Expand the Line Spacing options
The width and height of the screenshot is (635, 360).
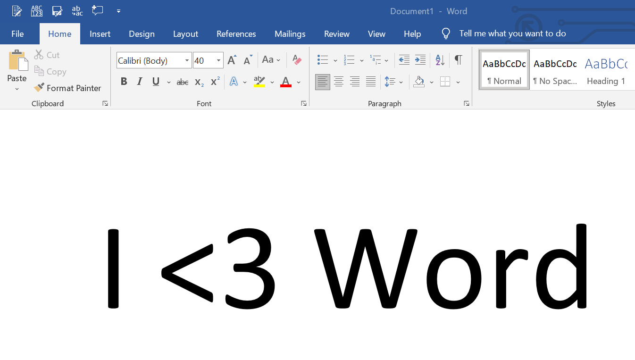(x=401, y=81)
